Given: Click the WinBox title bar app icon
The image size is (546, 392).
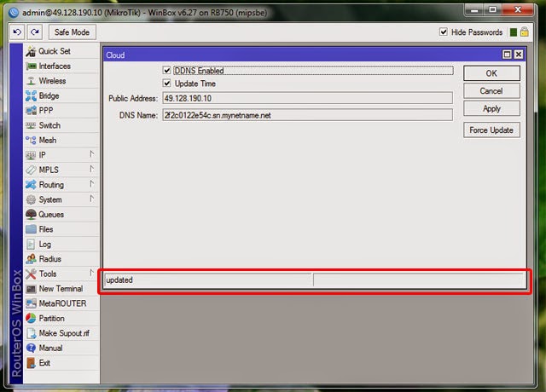Looking at the screenshot, I should click(14, 13).
